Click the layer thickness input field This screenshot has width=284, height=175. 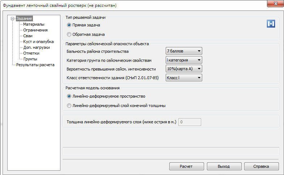coord(190,122)
